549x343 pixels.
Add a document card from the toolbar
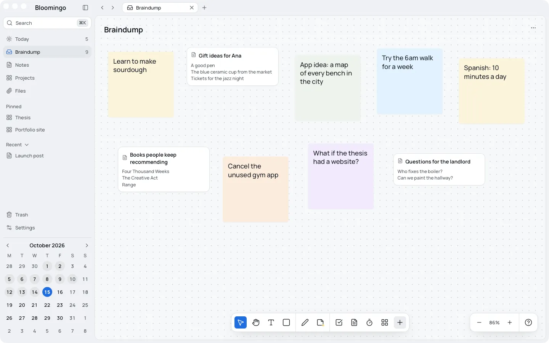coord(354,322)
